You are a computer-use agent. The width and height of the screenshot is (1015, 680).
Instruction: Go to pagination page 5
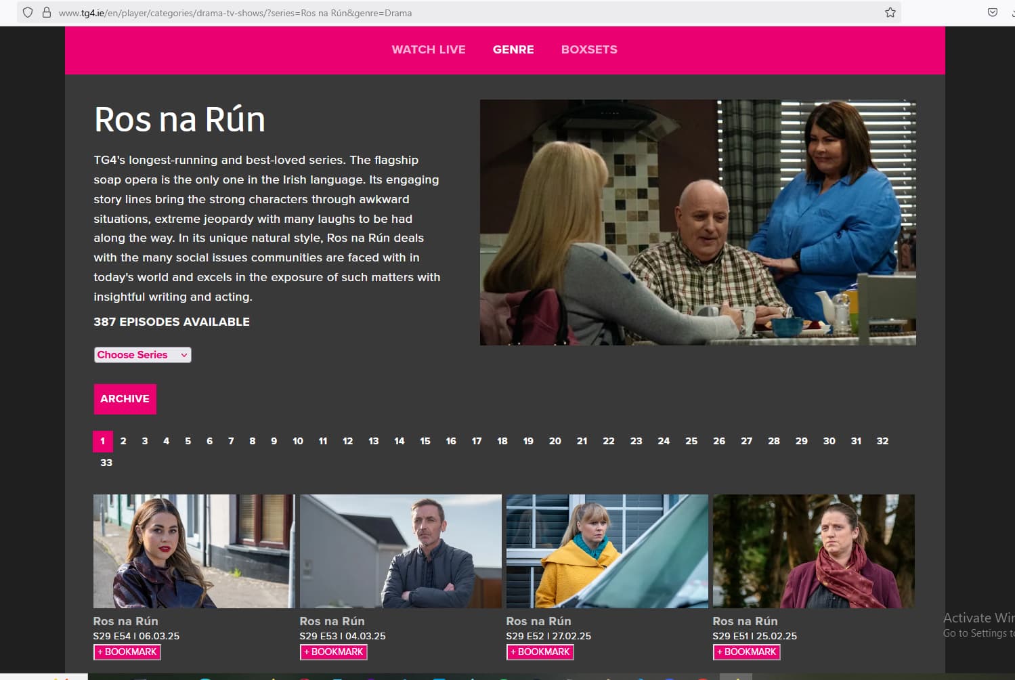[188, 441]
